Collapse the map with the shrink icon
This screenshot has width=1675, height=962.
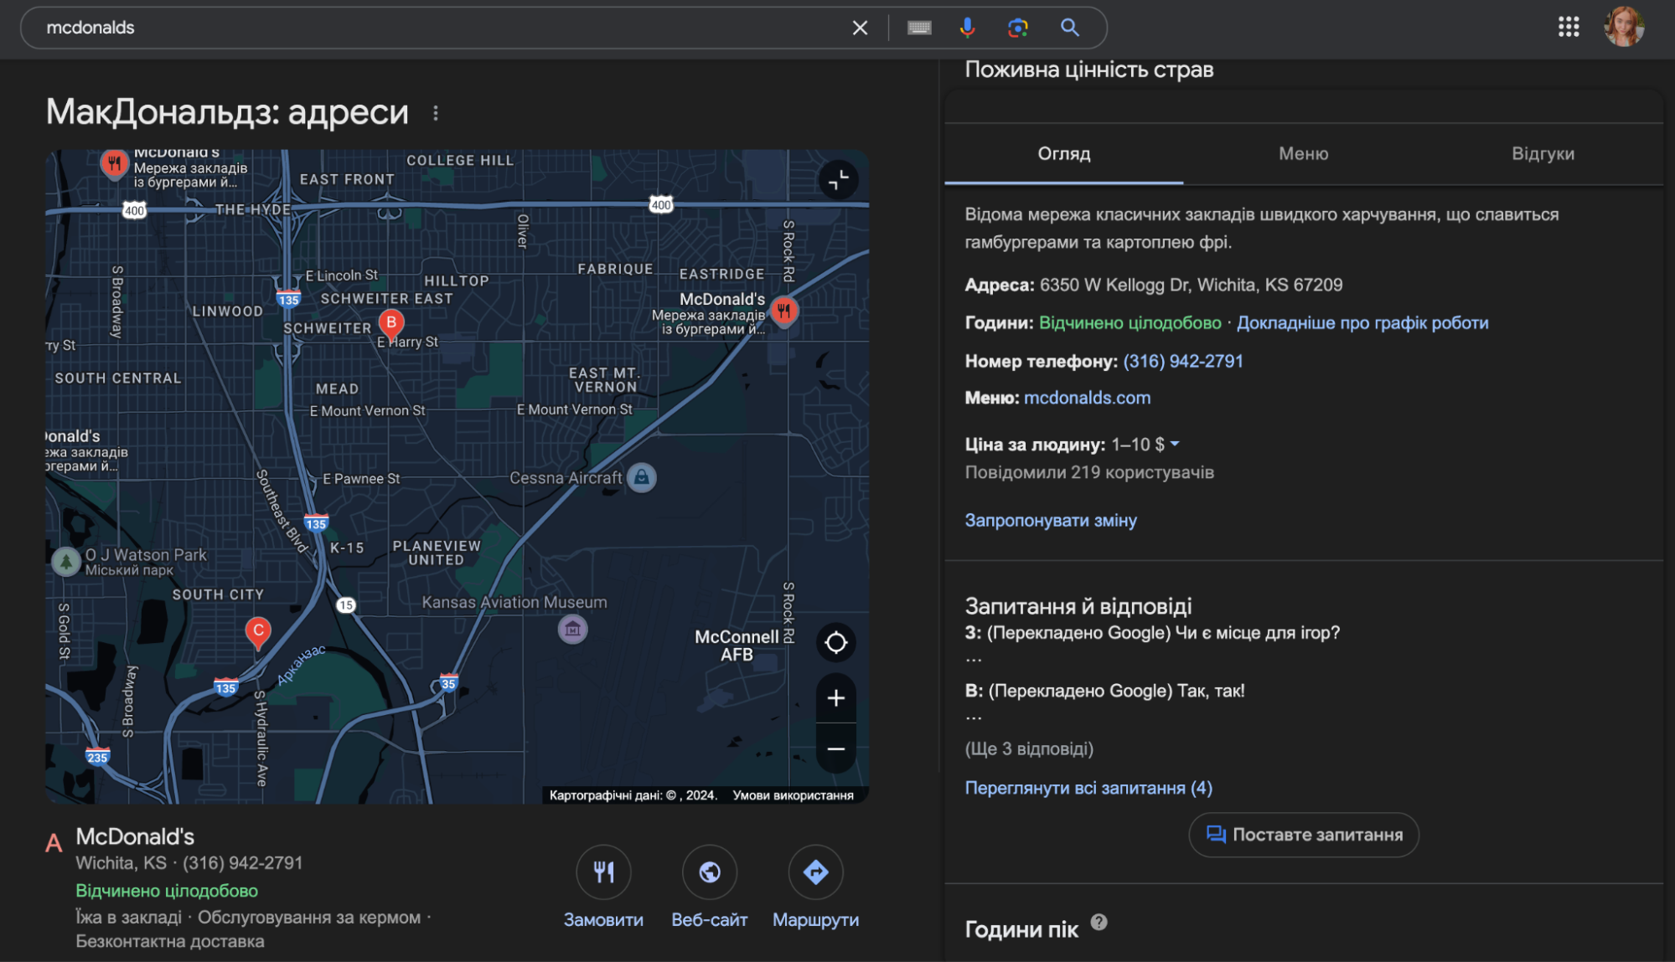838,179
